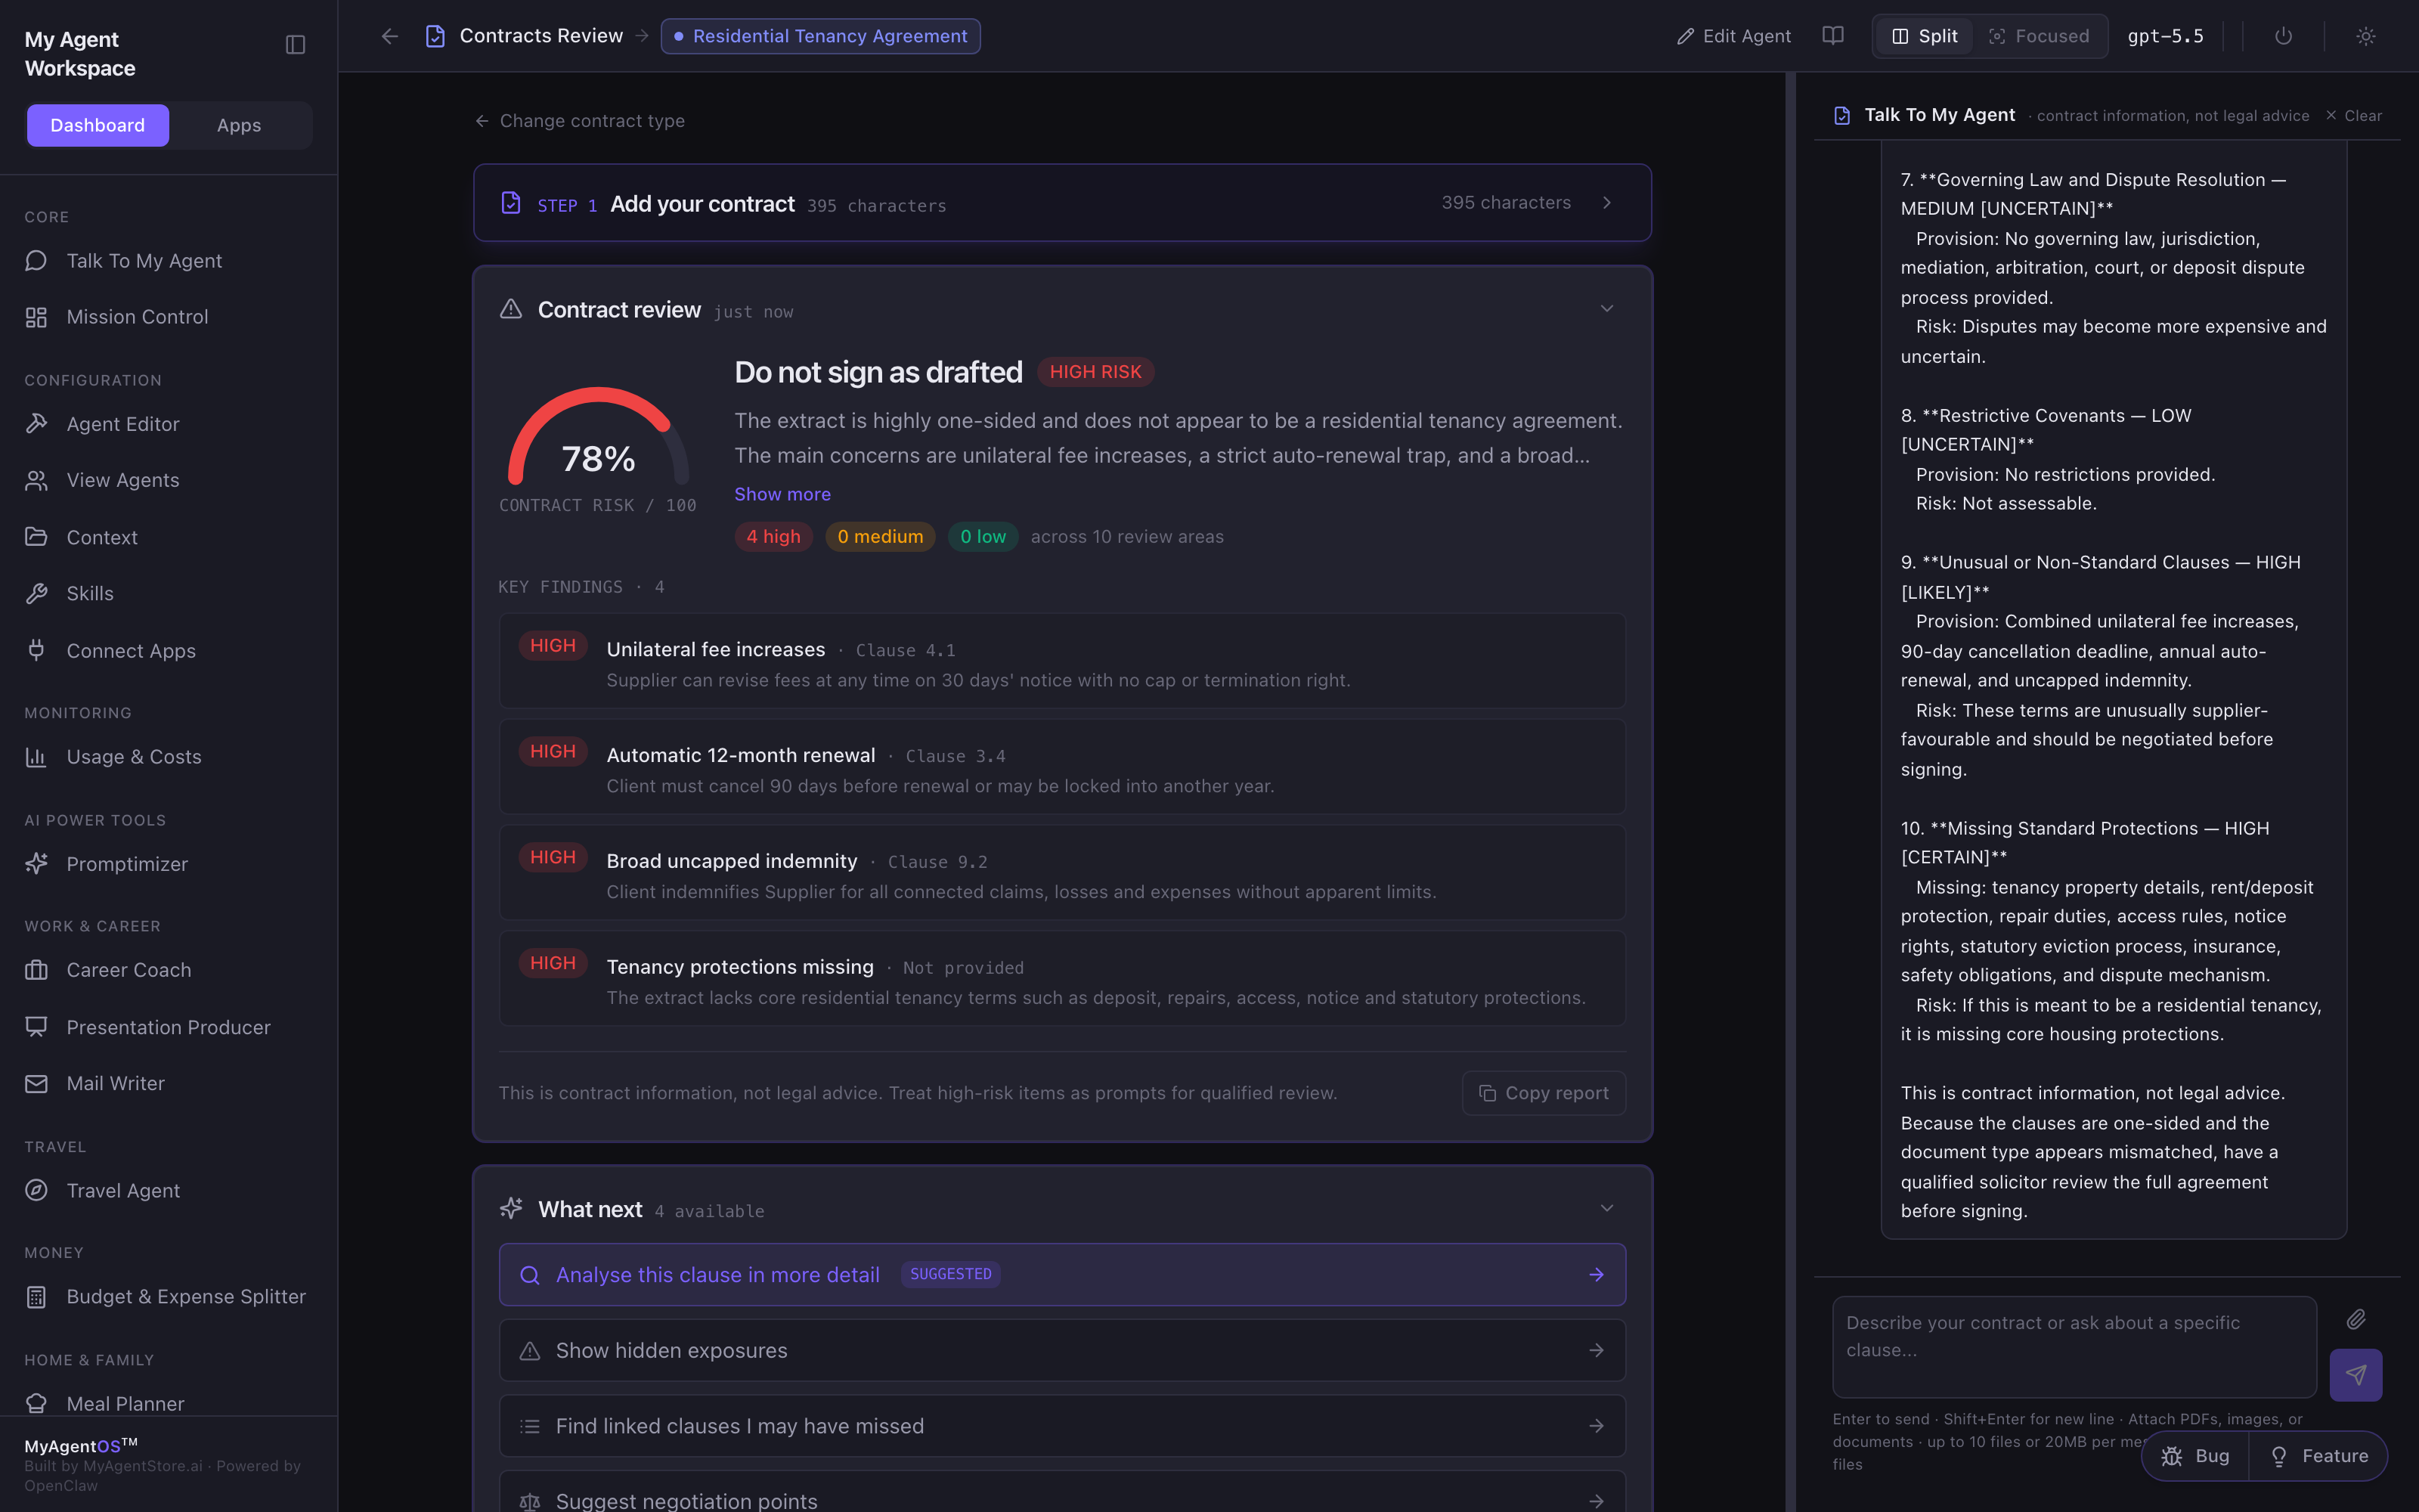The height and width of the screenshot is (1512, 2419).
Task: Expand Step 1 Add your contract
Action: point(1061,203)
